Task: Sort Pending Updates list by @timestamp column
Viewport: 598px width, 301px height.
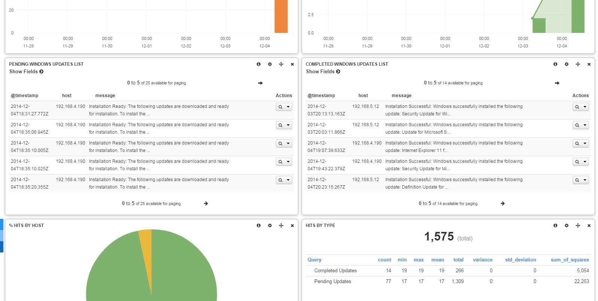Action: [x=24, y=96]
